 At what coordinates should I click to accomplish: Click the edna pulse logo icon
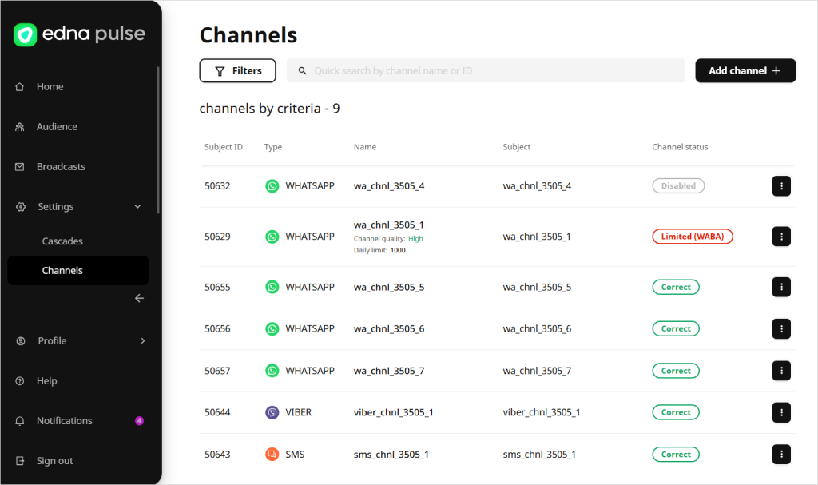click(x=26, y=35)
